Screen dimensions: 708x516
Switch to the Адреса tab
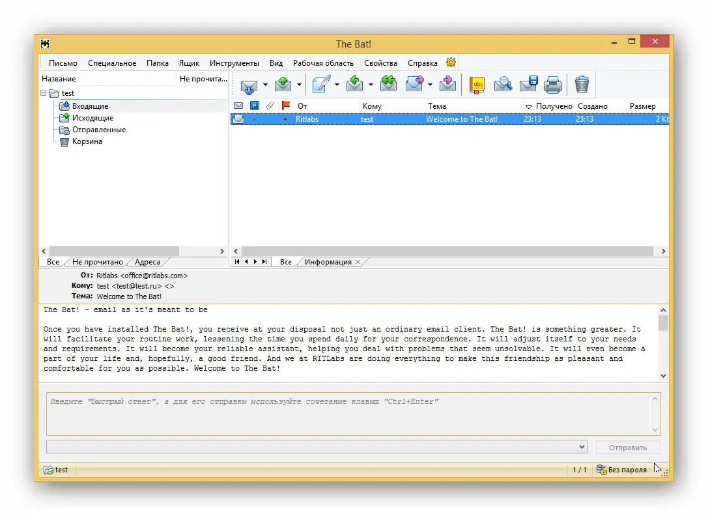click(x=147, y=262)
